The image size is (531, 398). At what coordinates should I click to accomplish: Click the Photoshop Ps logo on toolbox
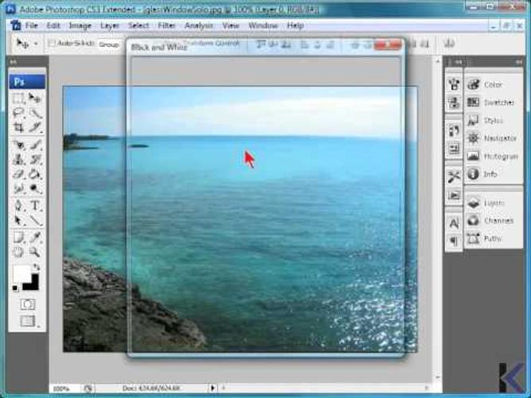point(27,82)
